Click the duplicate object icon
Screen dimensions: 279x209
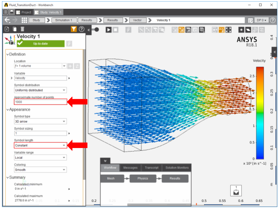pos(15,29)
